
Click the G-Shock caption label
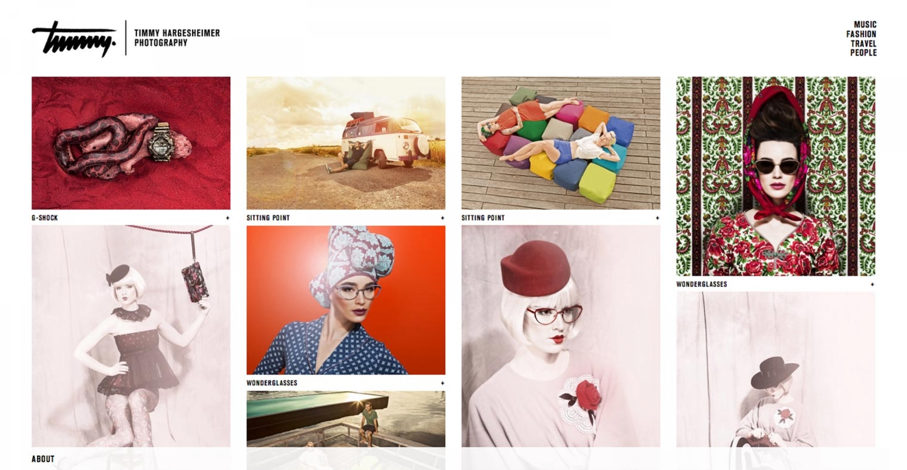click(x=45, y=218)
